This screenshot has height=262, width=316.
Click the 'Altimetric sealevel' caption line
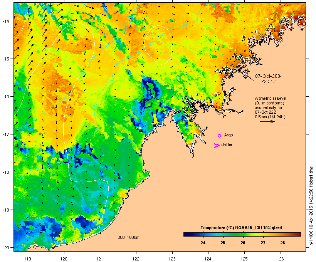click(x=271, y=98)
